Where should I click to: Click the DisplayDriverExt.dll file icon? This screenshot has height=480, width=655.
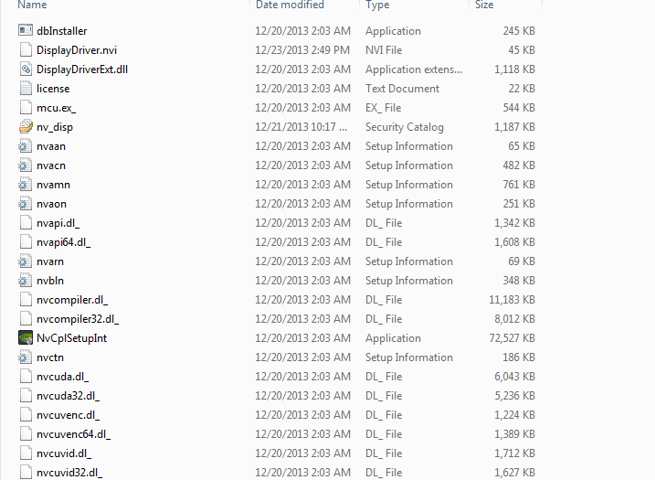[x=26, y=69]
